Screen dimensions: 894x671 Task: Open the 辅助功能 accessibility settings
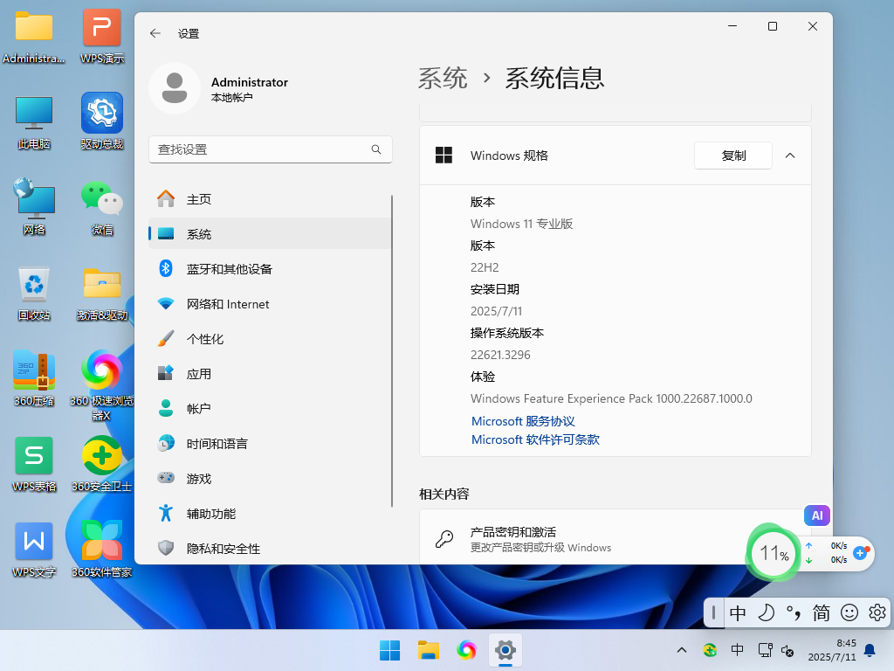click(x=270, y=514)
